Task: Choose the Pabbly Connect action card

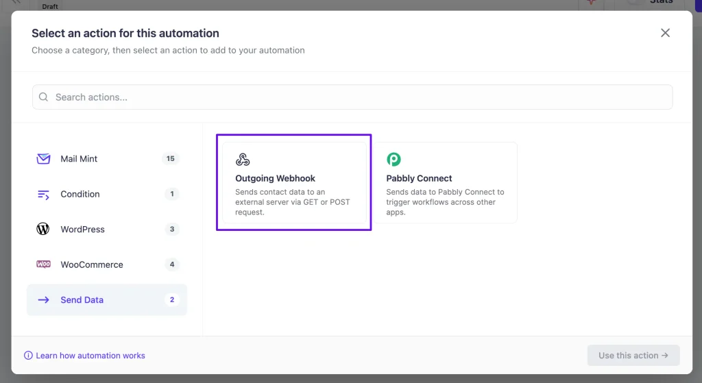Action: point(446,182)
